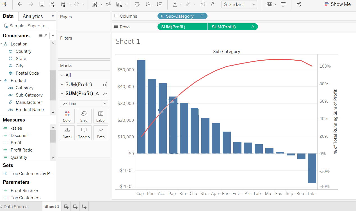Viewport: 356px width, 211px height.
Task: Pause auto updates using the toolbar icon
Action: (63, 4)
